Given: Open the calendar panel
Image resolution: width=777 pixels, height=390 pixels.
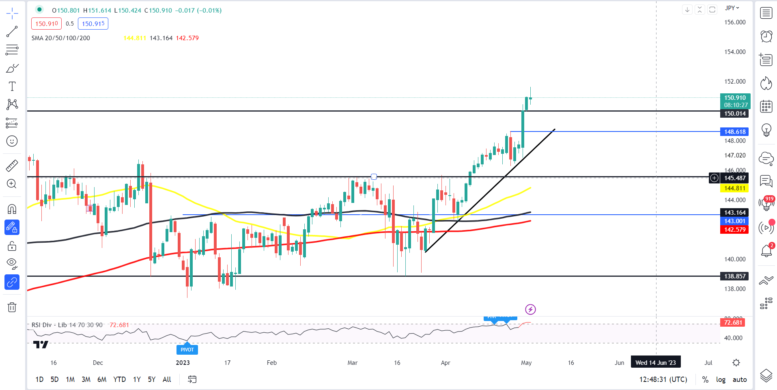Looking at the screenshot, I should (766, 107).
